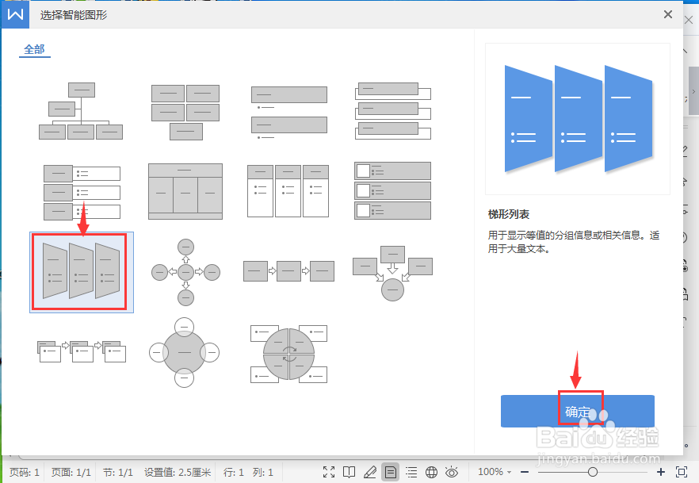Switch to the 全部 tab
Viewport: 699px width, 483px height.
(34, 49)
